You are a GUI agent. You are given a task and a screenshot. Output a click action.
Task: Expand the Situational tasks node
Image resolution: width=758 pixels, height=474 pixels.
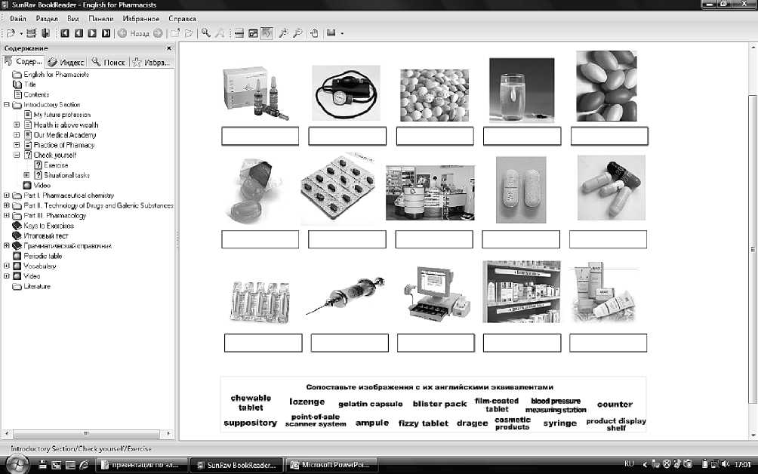[27, 175]
